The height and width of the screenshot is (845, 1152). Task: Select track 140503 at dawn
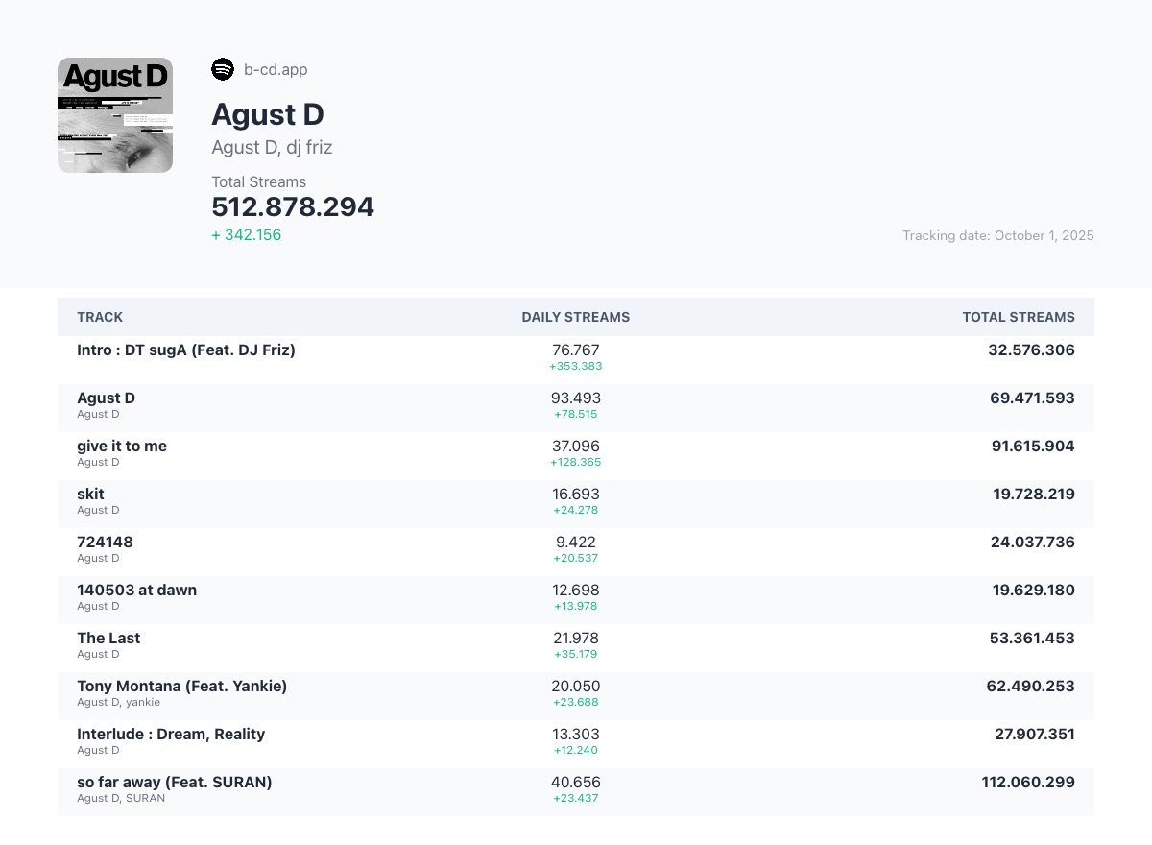click(x=136, y=590)
